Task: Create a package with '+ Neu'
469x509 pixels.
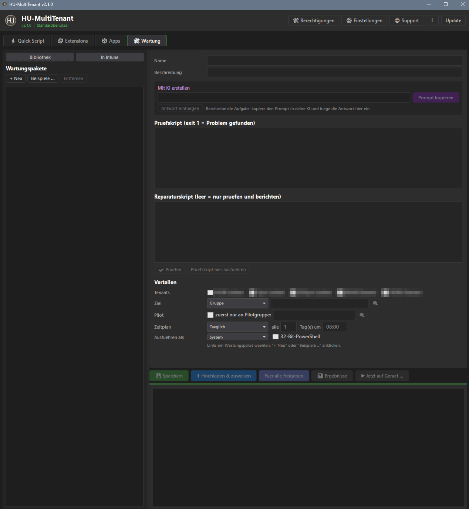Action: (x=16, y=79)
